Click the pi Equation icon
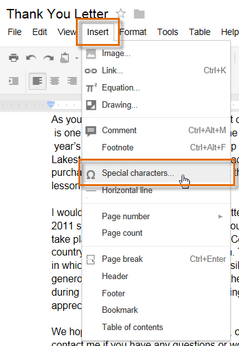 tap(91, 87)
